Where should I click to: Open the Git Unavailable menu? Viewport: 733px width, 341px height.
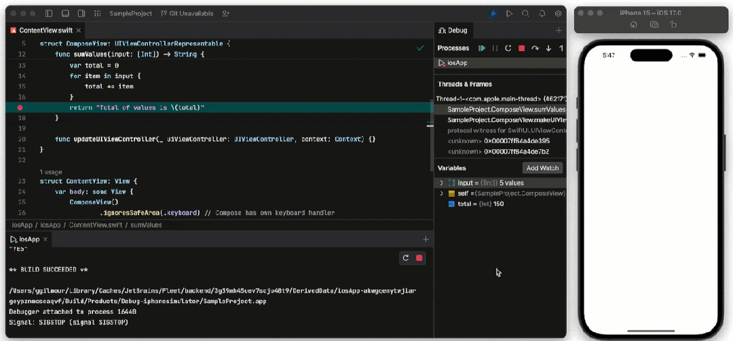187,14
